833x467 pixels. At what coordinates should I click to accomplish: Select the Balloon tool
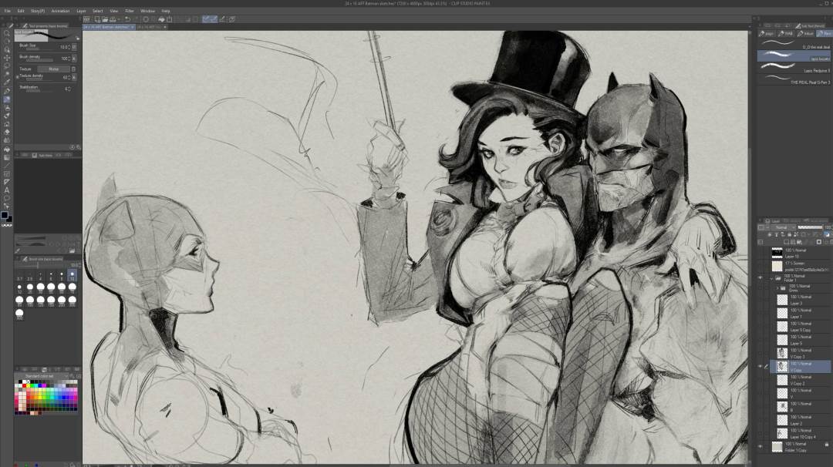coord(7,199)
